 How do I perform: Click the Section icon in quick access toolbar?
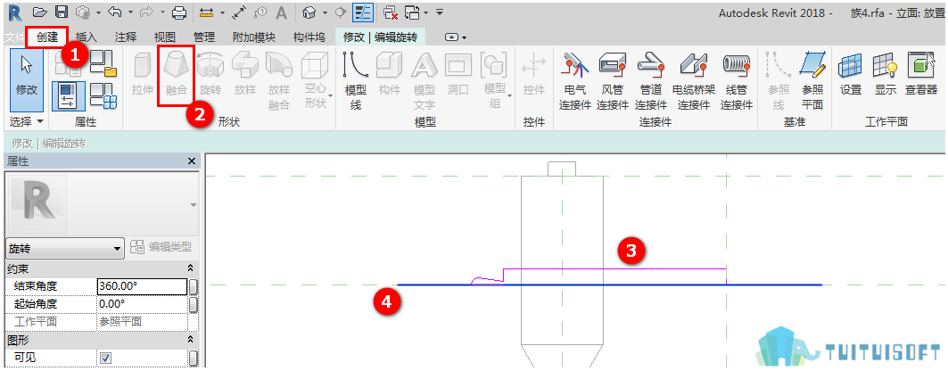coord(341,12)
